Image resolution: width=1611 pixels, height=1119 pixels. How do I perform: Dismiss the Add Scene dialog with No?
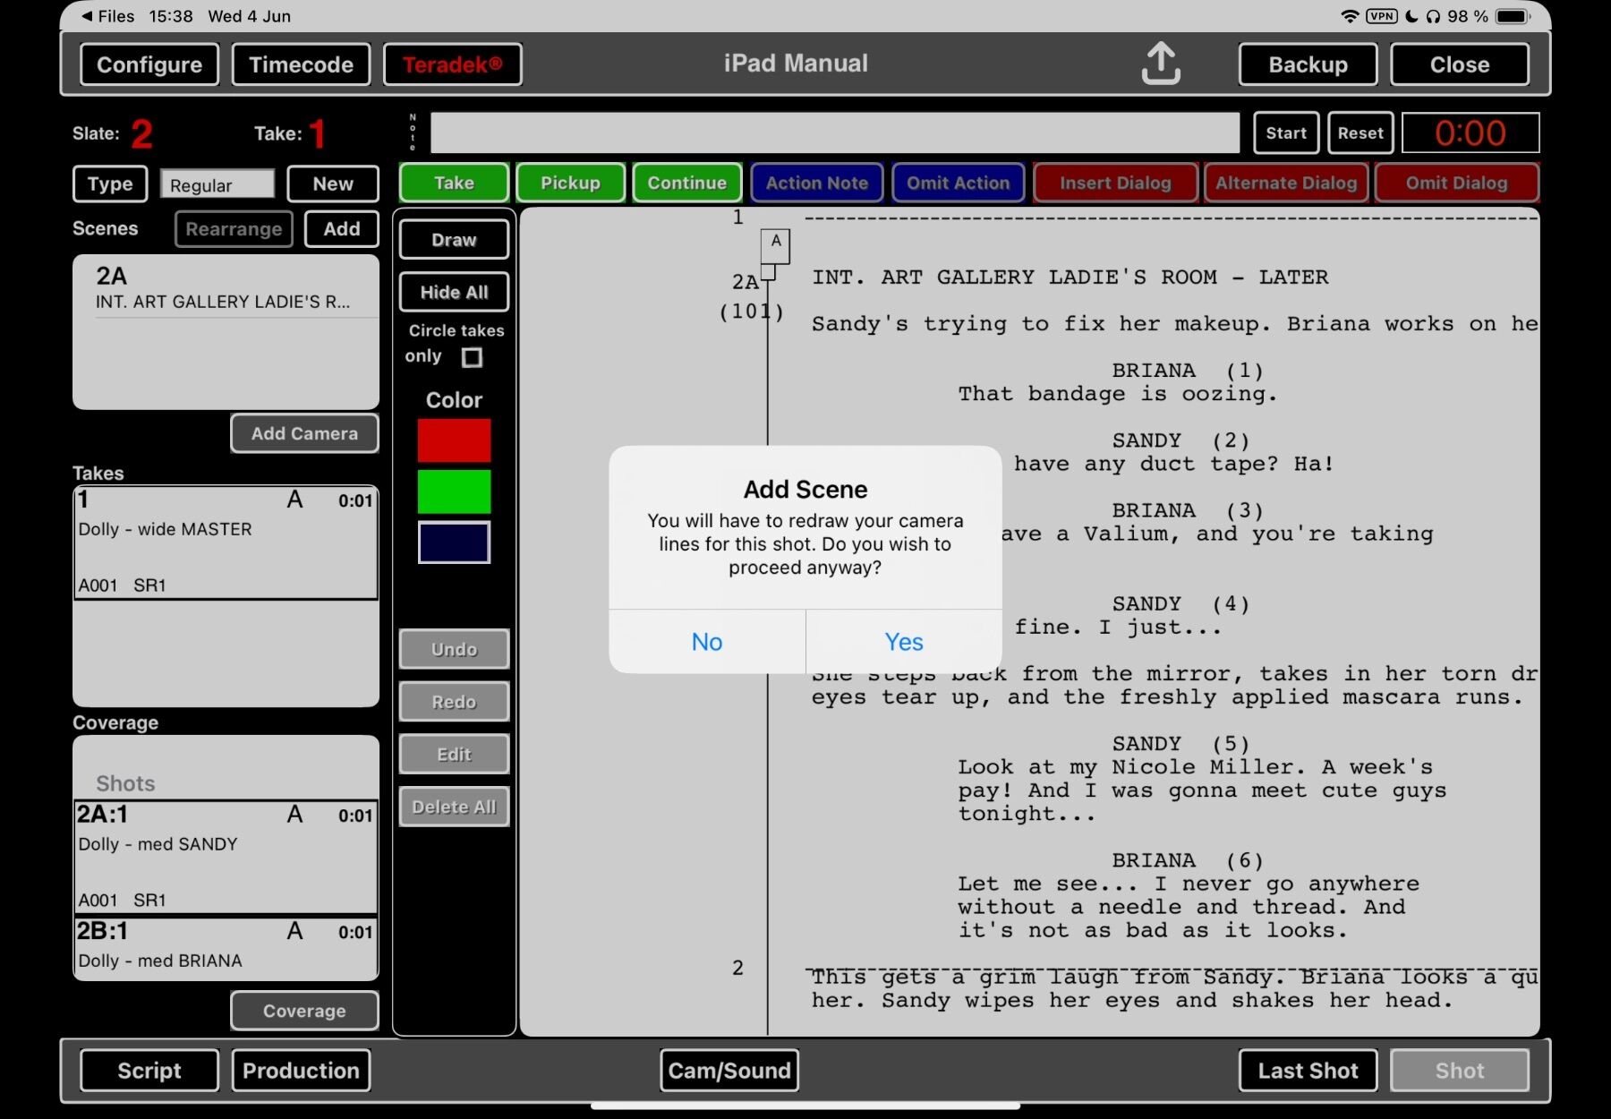(706, 642)
